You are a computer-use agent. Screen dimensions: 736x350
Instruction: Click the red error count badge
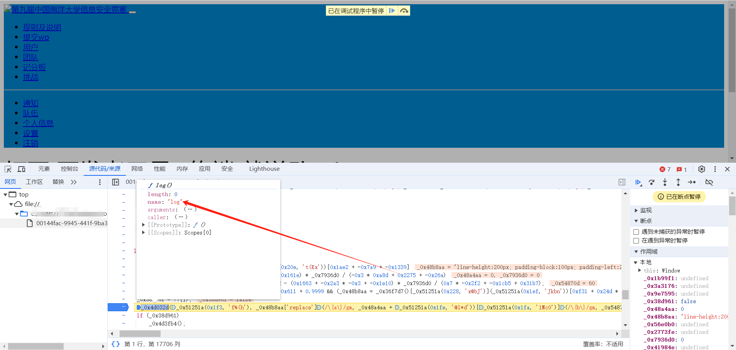(665, 169)
